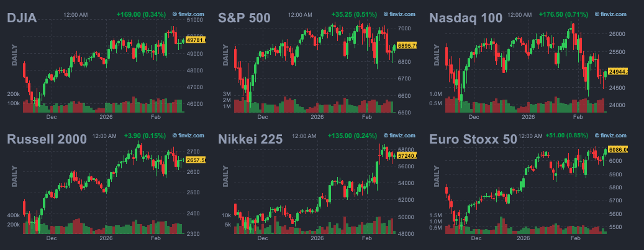This screenshot has width=644, height=250.
Task: Click the Euro Stoxx 50 title
Action: click(x=473, y=139)
